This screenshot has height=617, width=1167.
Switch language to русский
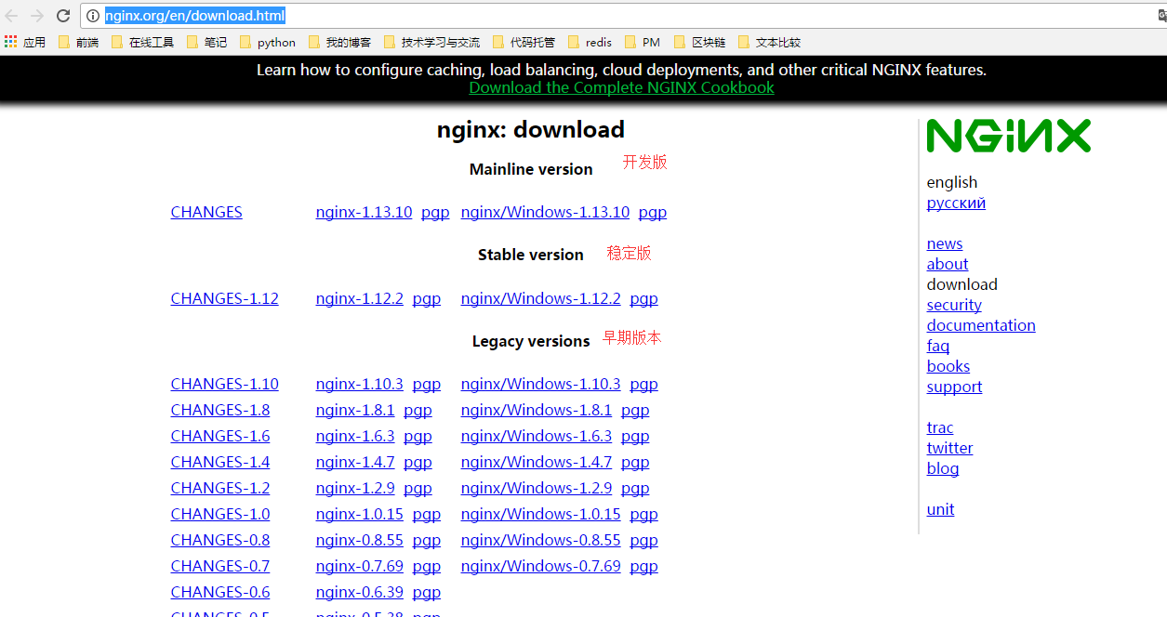click(x=956, y=203)
